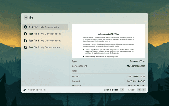169x106 pixels.
Task: Click the Command key symbol
Action: (139, 90)
